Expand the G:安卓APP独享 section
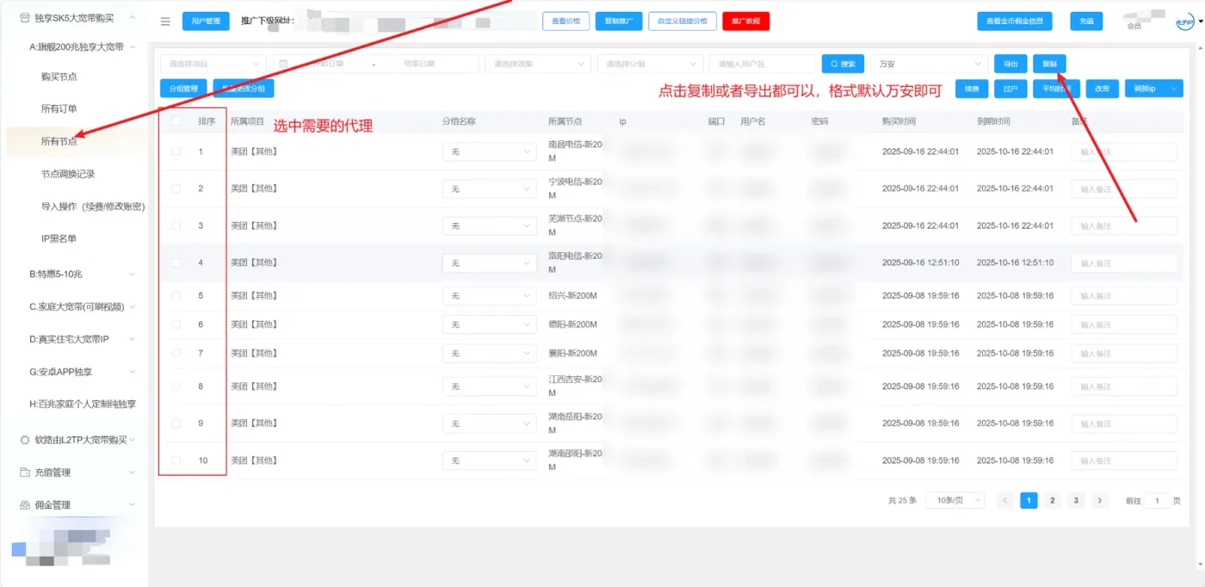 pos(82,372)
